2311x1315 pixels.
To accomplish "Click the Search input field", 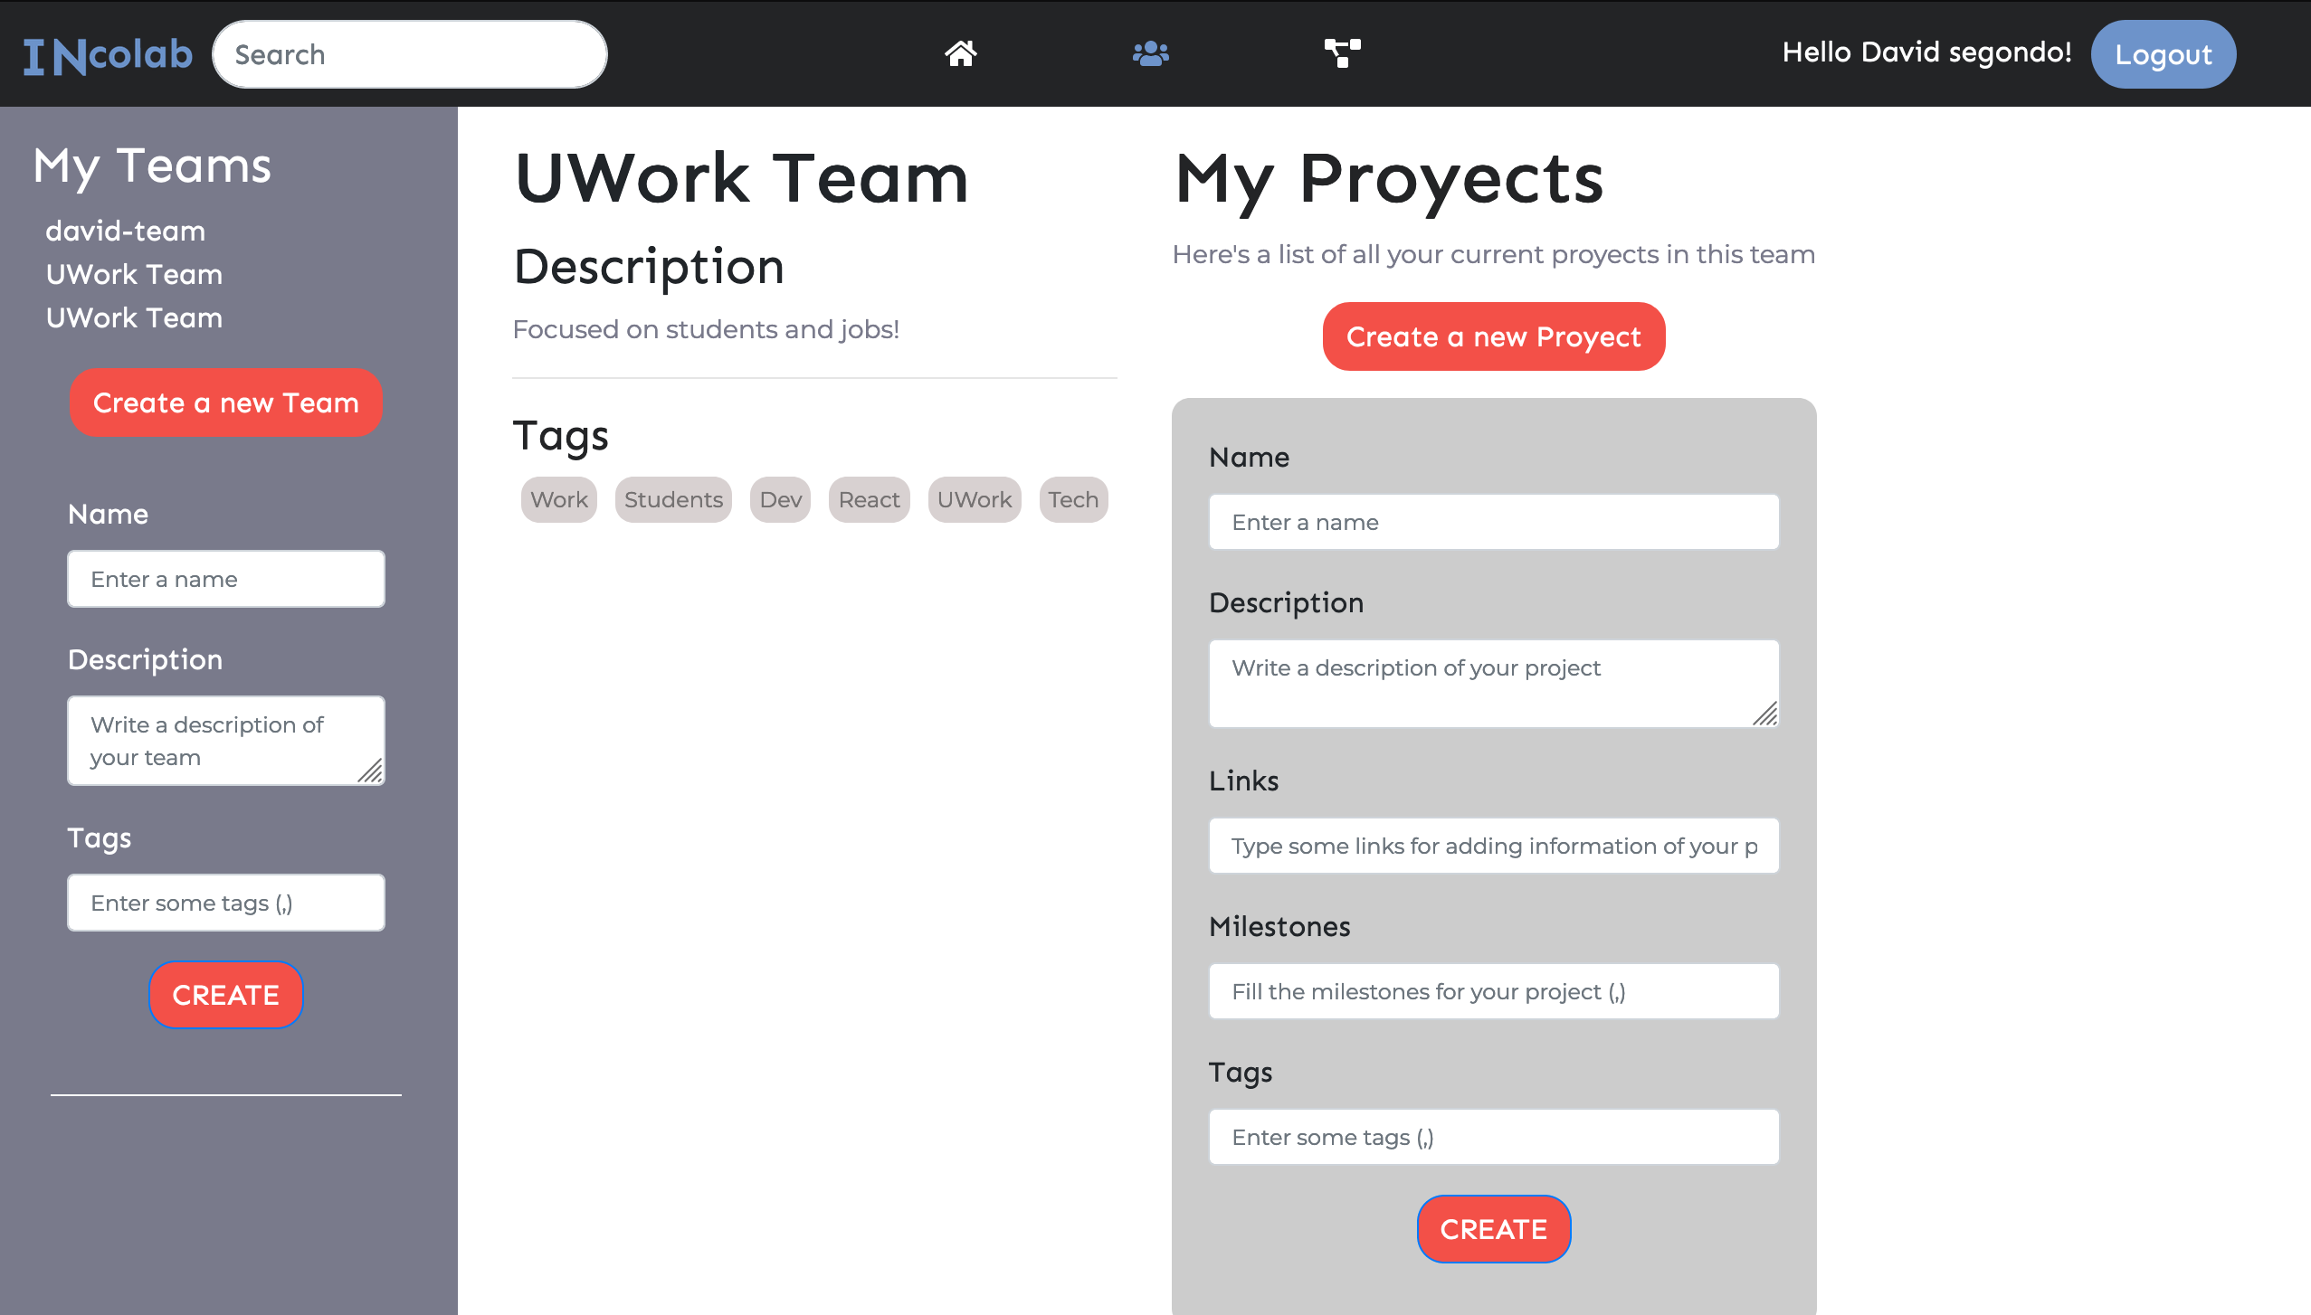I will (x=410, y=54).
